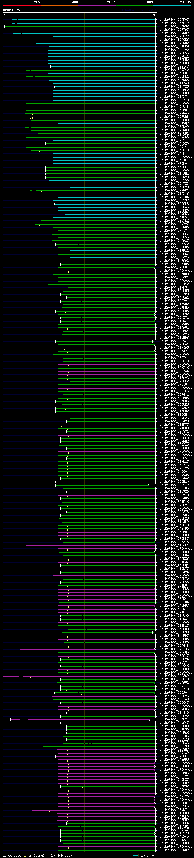Click the query end position 378

click(x=153, y=15)
